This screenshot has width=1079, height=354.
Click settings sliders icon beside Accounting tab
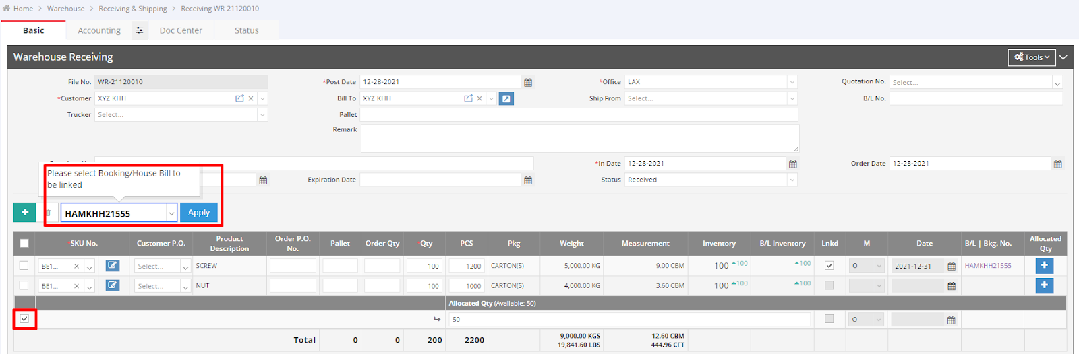click(140, 30)
